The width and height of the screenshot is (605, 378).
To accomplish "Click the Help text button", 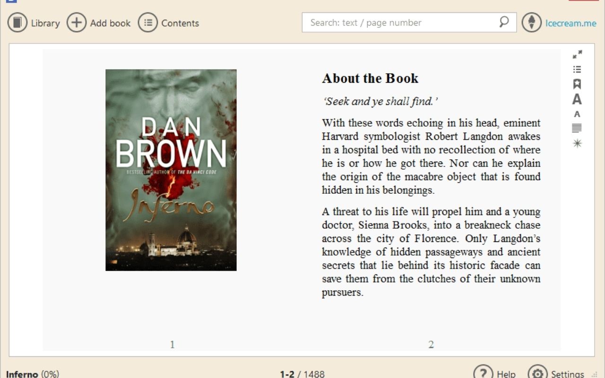I will pos(506,374).
